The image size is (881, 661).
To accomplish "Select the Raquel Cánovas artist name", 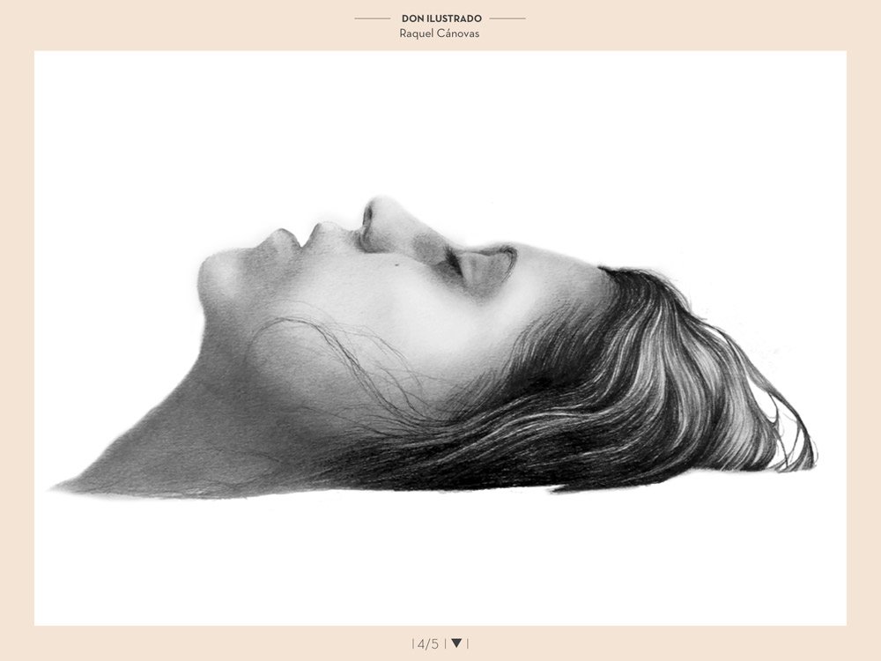I will point(440,33).
